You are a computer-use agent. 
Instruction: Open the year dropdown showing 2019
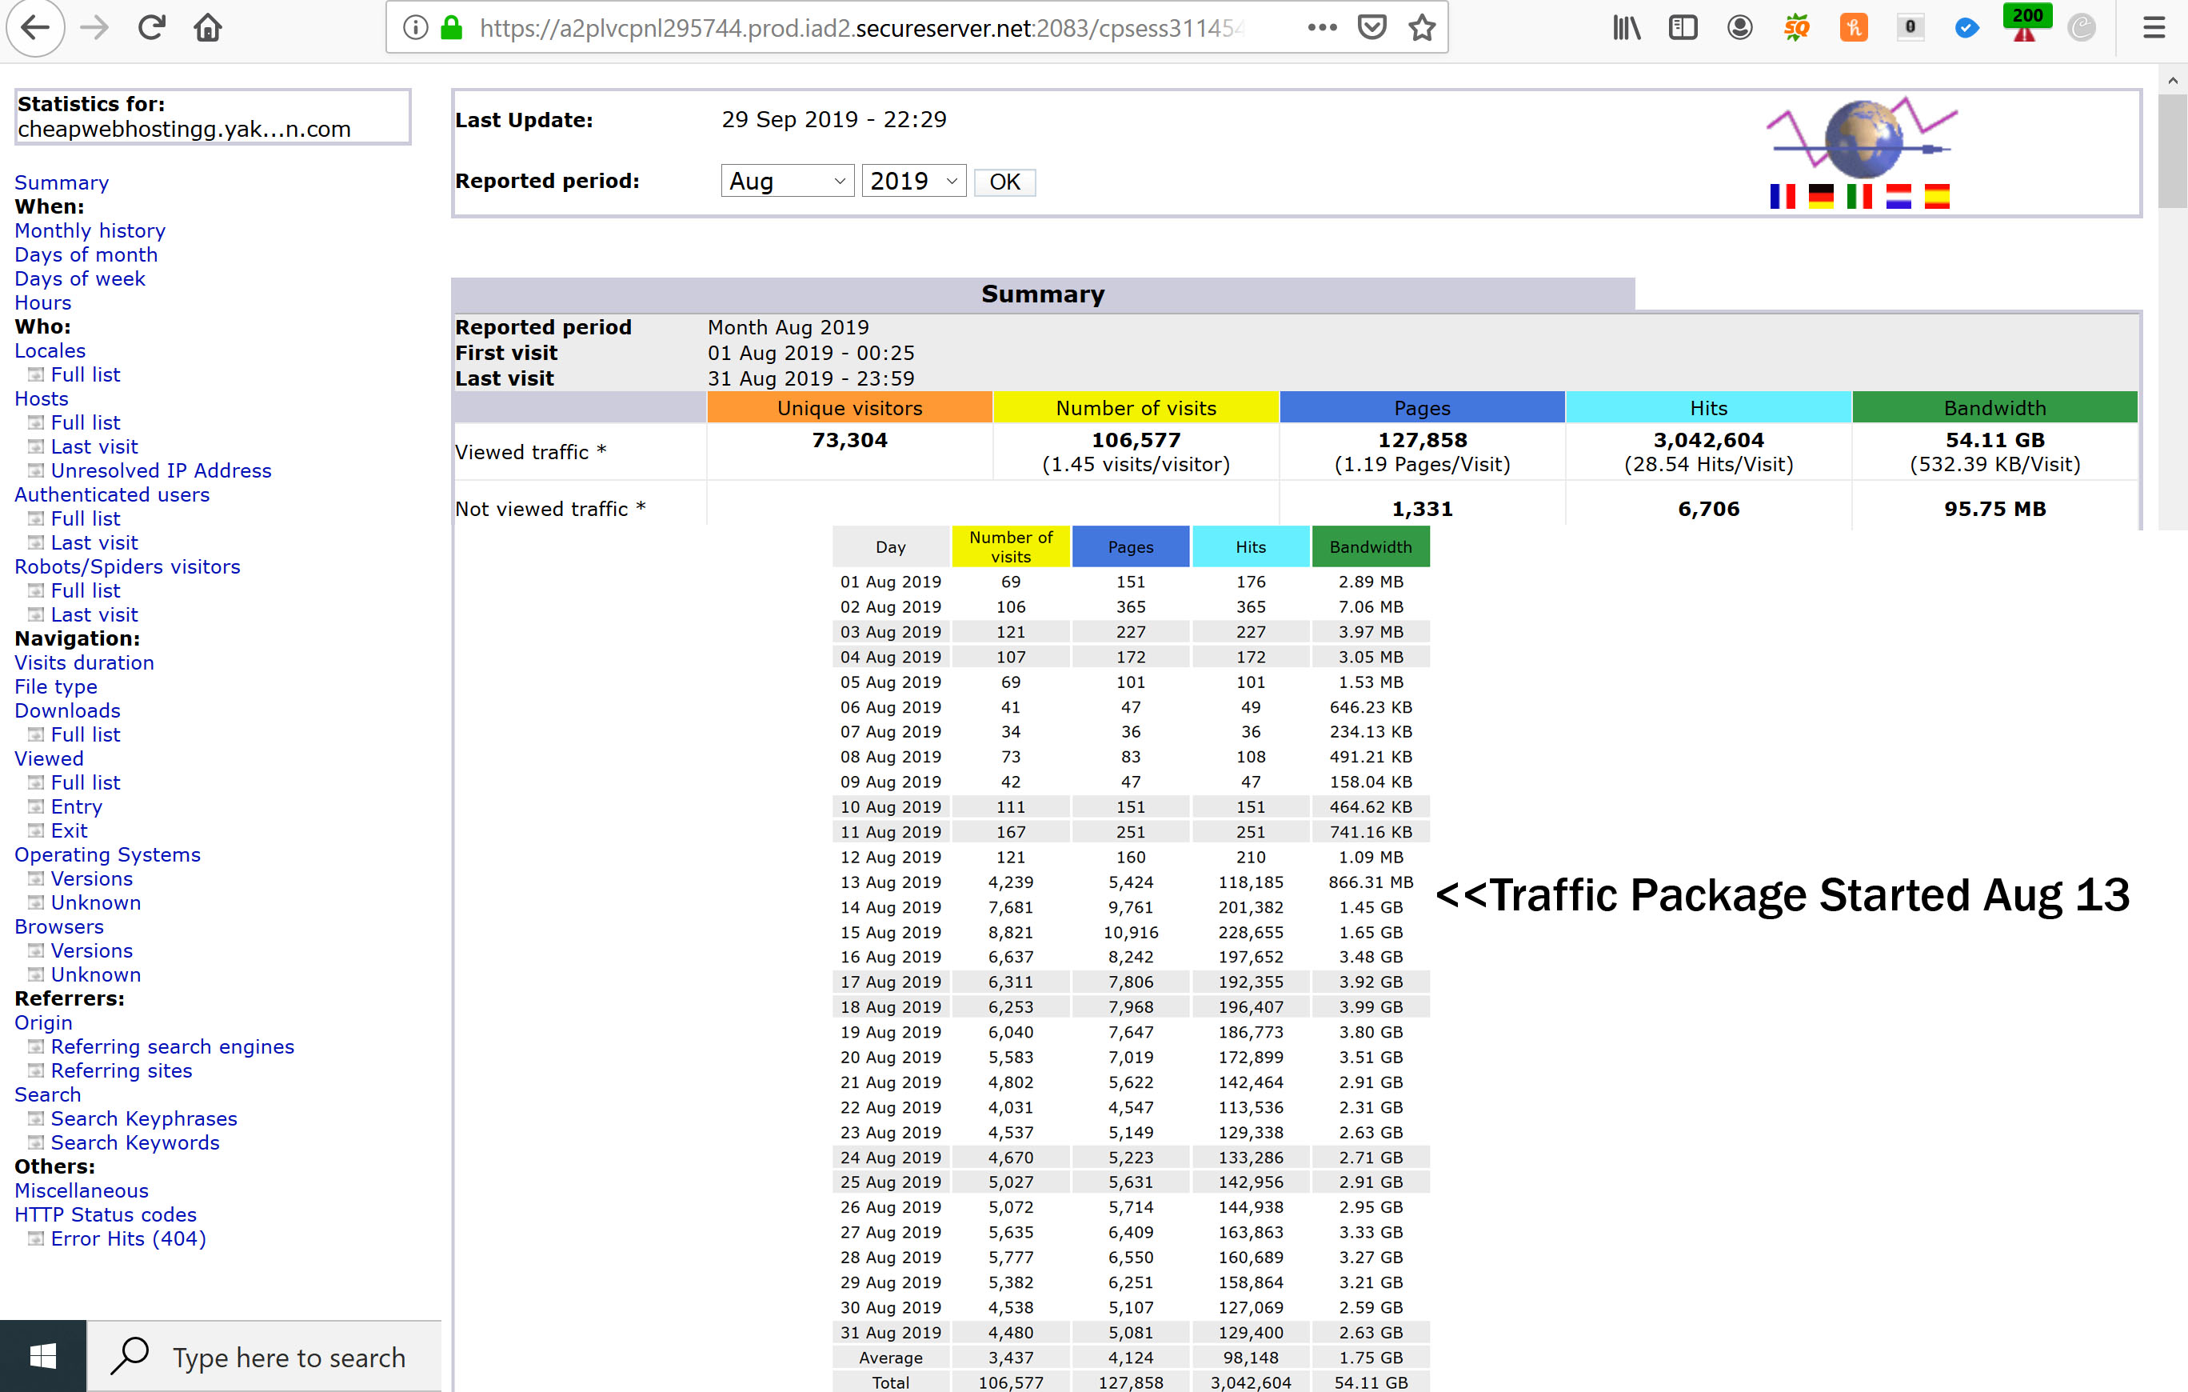tap(913, 182)
